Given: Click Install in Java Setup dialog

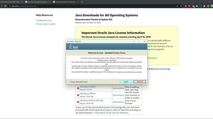Looking at the screenshot, I should [126, 82].
